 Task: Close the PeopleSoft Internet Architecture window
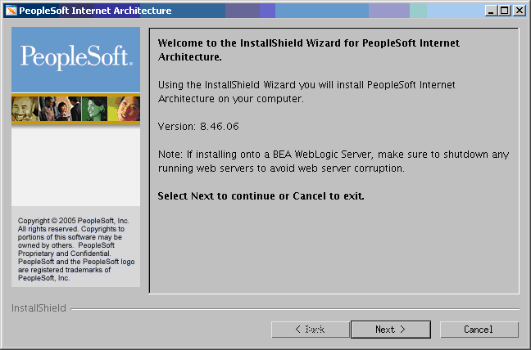[520, 11]
